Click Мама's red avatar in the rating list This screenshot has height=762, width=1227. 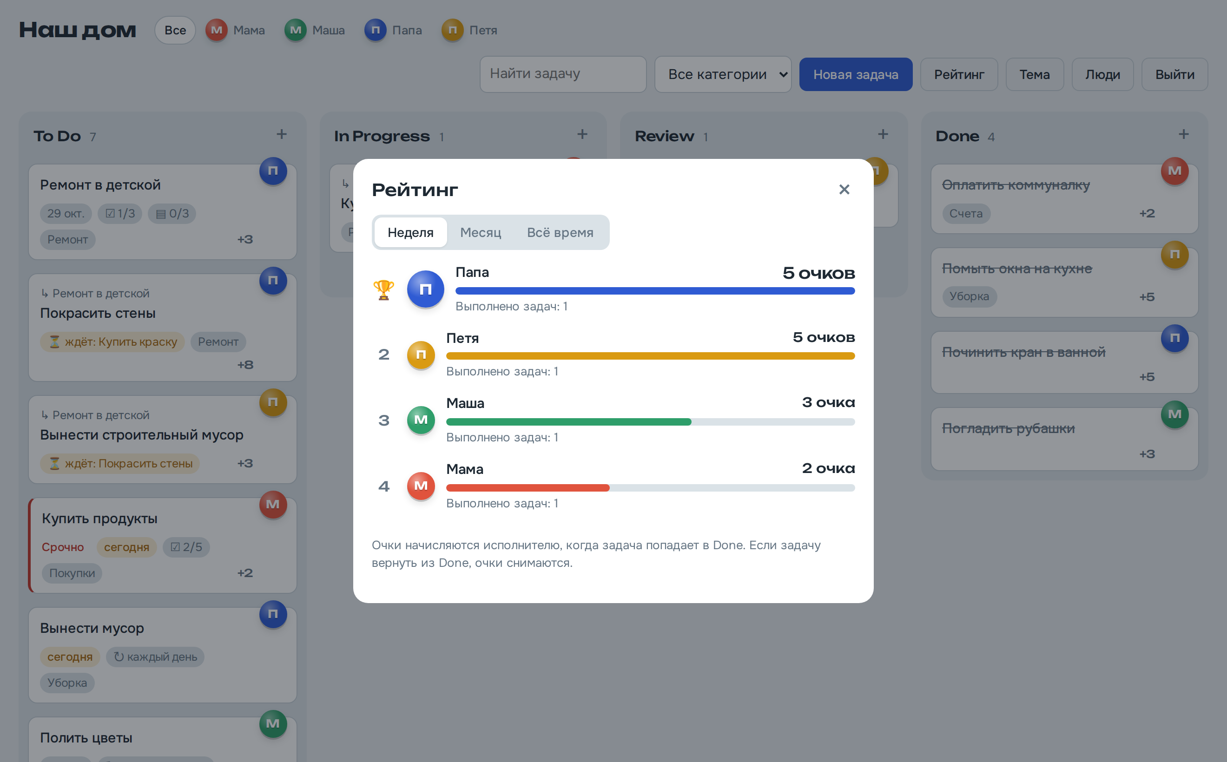click(421, 486)
